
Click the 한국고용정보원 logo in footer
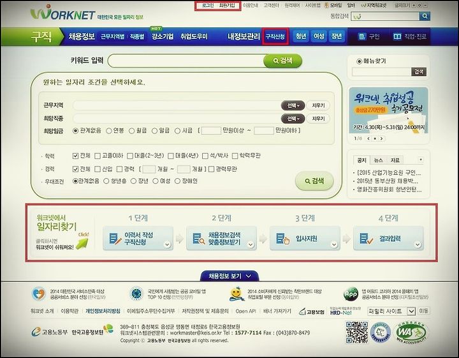click(x=92, y=331)
